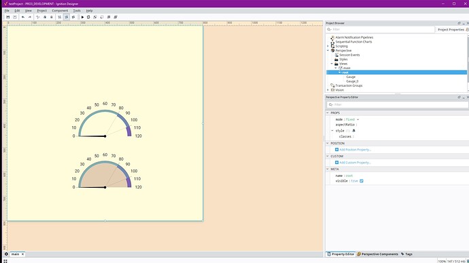Click the Redo arrow in the toolbar
Screen dimensions: 469x263
(x=30, y=18)
